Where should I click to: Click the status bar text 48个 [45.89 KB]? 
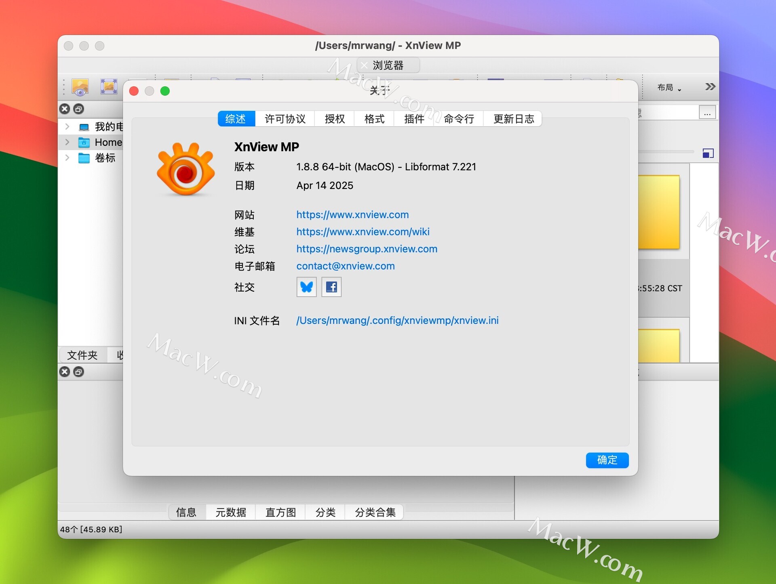[x=91, y=529]
